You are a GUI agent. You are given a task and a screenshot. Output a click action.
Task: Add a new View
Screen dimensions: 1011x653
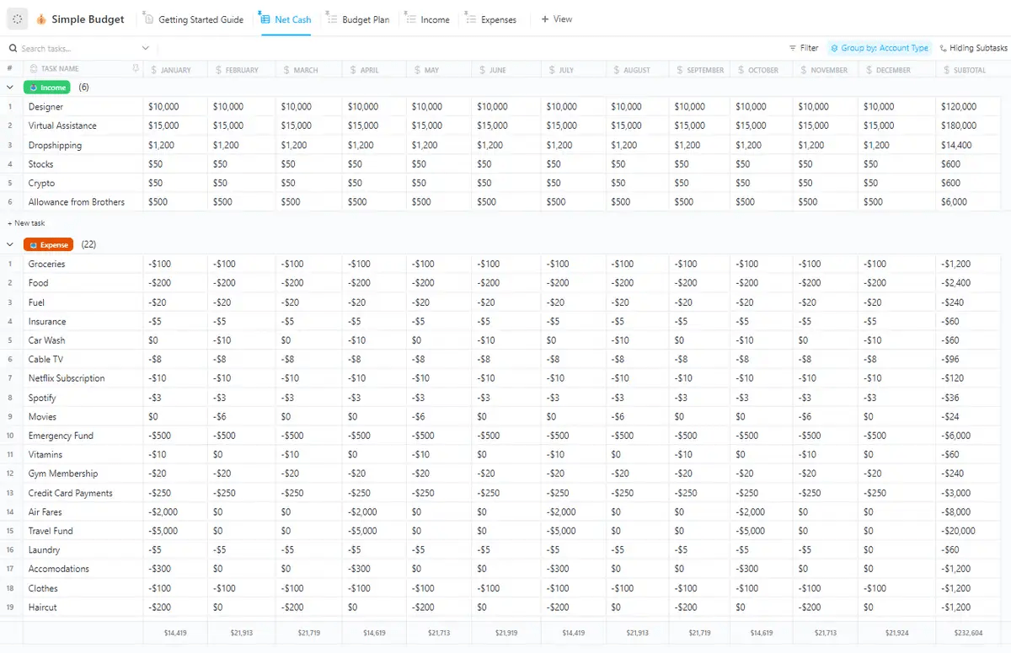[x=556, y=19]
